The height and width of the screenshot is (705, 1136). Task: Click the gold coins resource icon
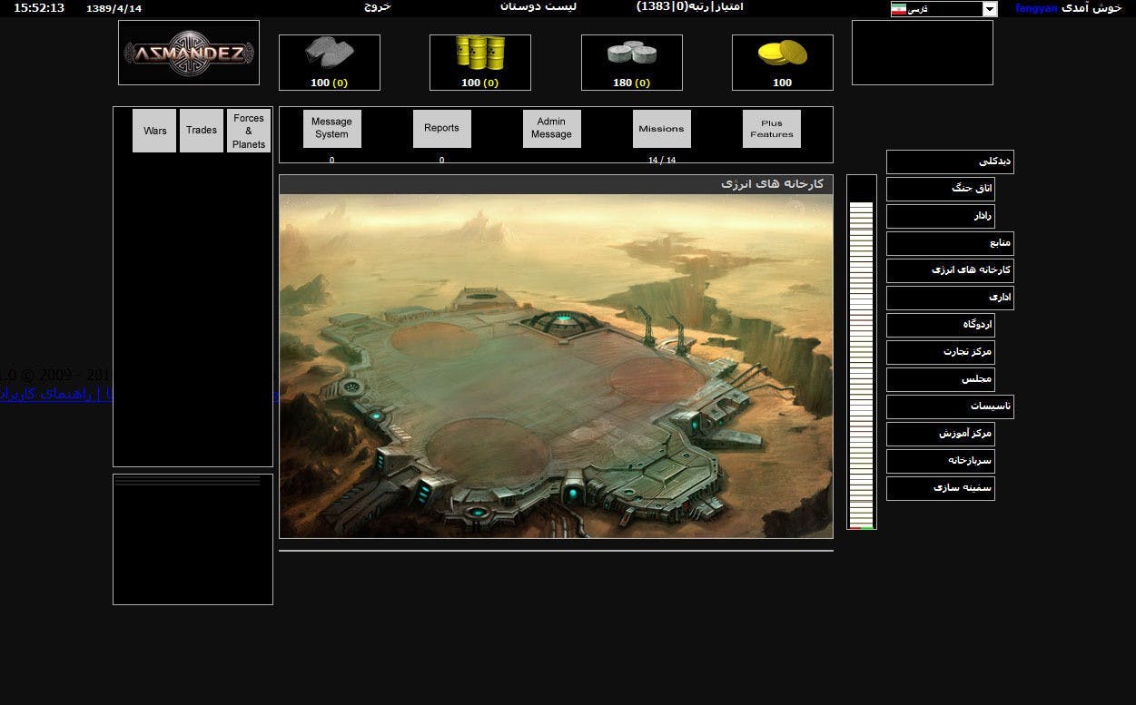783,54
